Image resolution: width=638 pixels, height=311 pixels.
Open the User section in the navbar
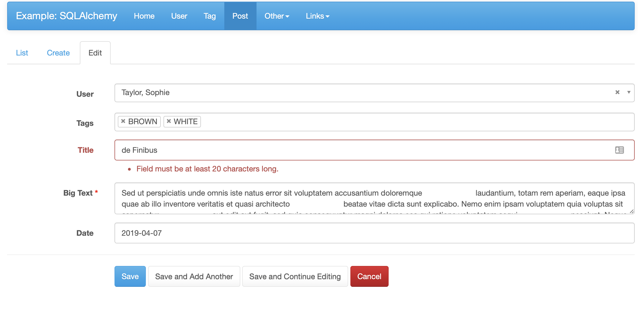tap(179, 16)
